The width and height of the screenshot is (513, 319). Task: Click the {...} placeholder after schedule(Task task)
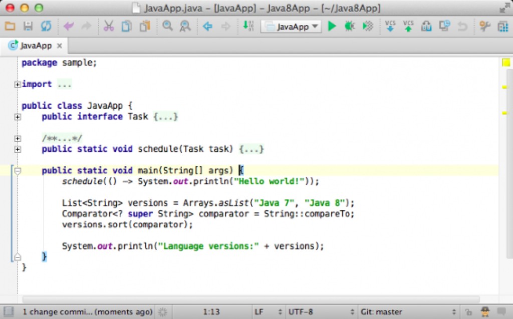click(251, 149)
